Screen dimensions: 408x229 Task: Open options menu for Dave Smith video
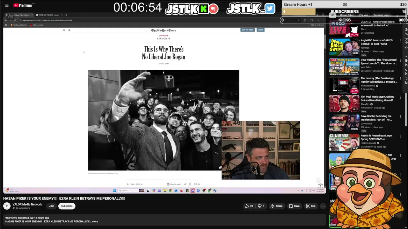click(x=400, y=117)
